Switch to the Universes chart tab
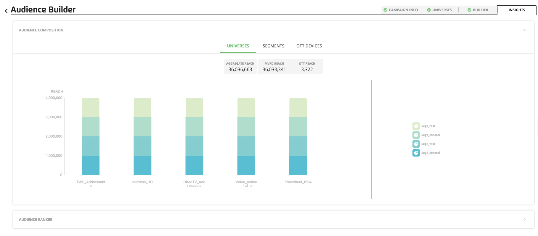538x236 pixels. pyautogui.click(x=238, y=46)
